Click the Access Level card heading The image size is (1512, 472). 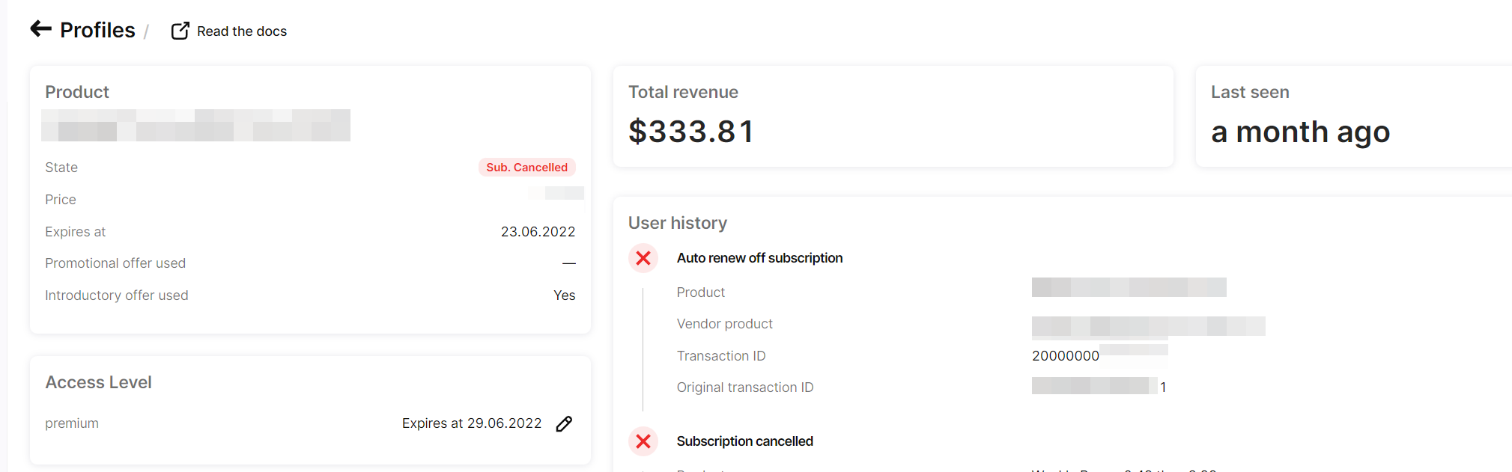(98, 382)
